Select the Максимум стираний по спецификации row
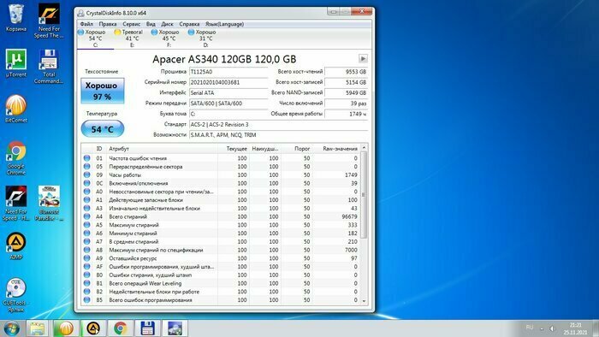Viewport: 599px width, 337px height. click(x=221, y=250)
